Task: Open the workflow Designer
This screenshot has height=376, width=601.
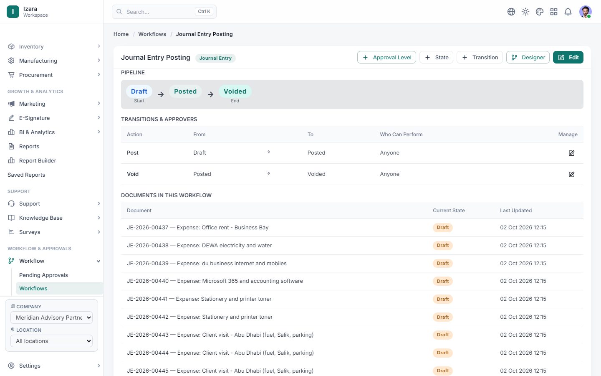Action: [x=528, y=57]
